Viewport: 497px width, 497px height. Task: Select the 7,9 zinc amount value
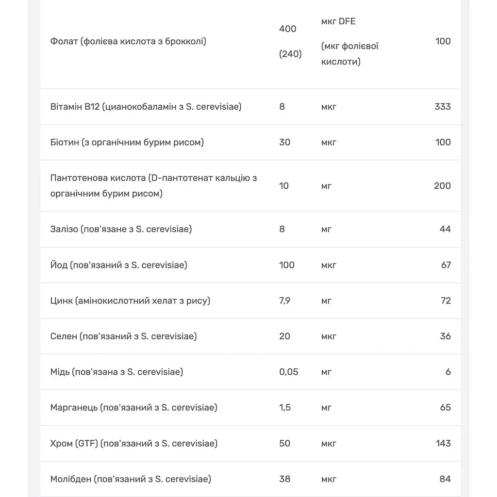[284, 300]
